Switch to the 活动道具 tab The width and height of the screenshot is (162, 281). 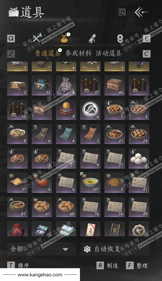tap(109, 53)
